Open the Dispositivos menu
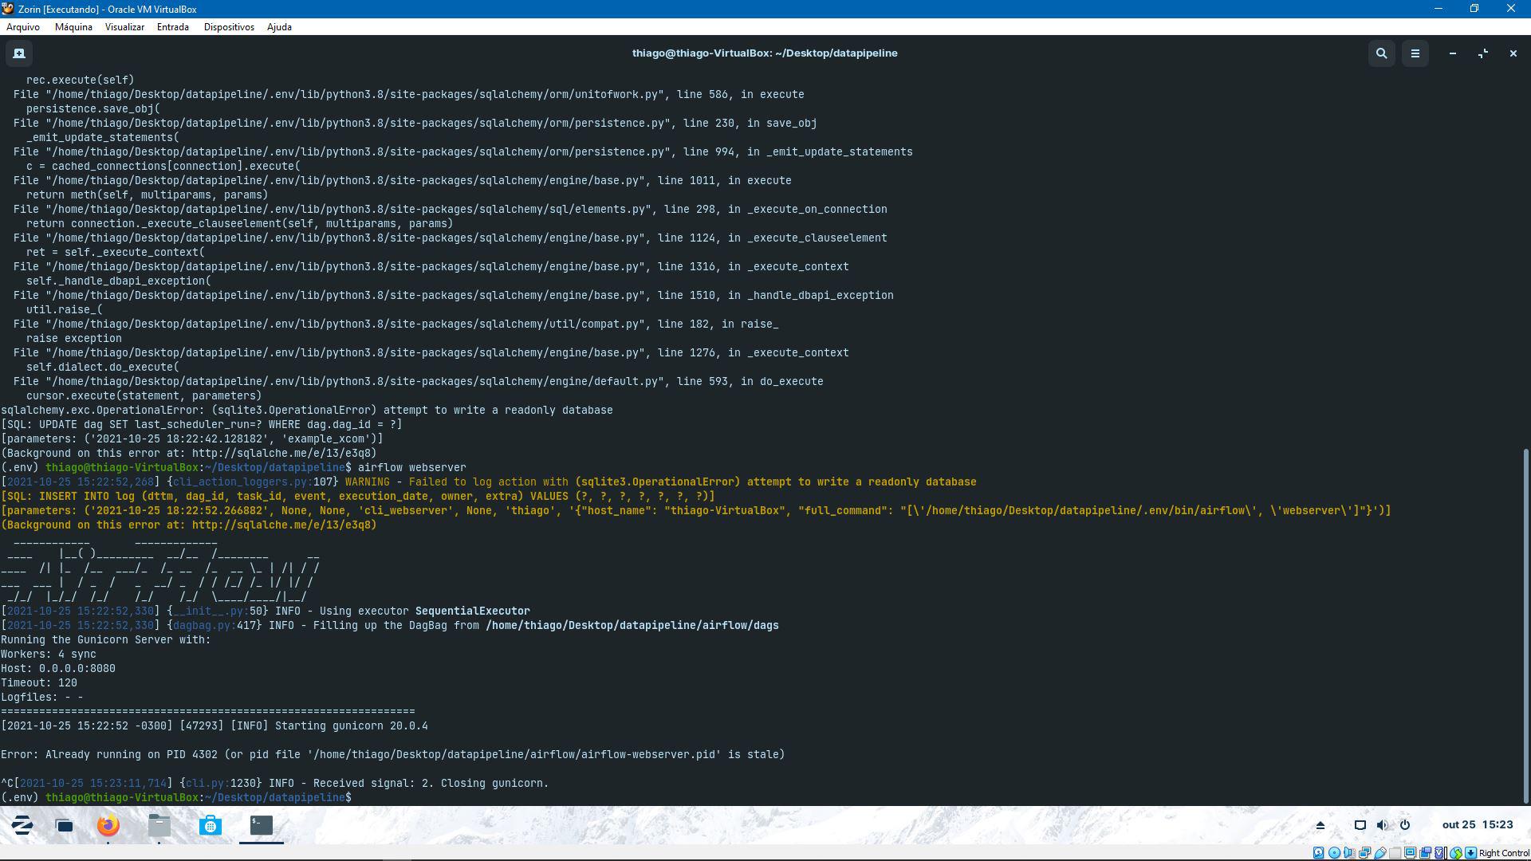Image resolution: width=1531 pixels, height=861 pixels. [x=229, y=27]
